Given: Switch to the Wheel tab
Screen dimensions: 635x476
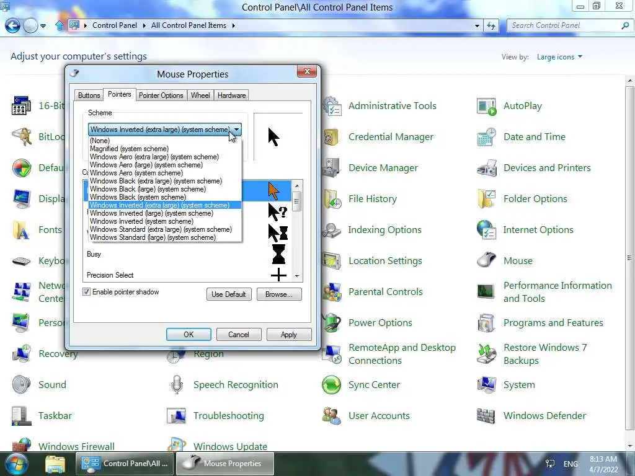Looking at the screenshot, I should (200, 95).
